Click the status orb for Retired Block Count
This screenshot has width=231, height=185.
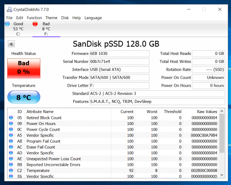click(x=11, y=118)
